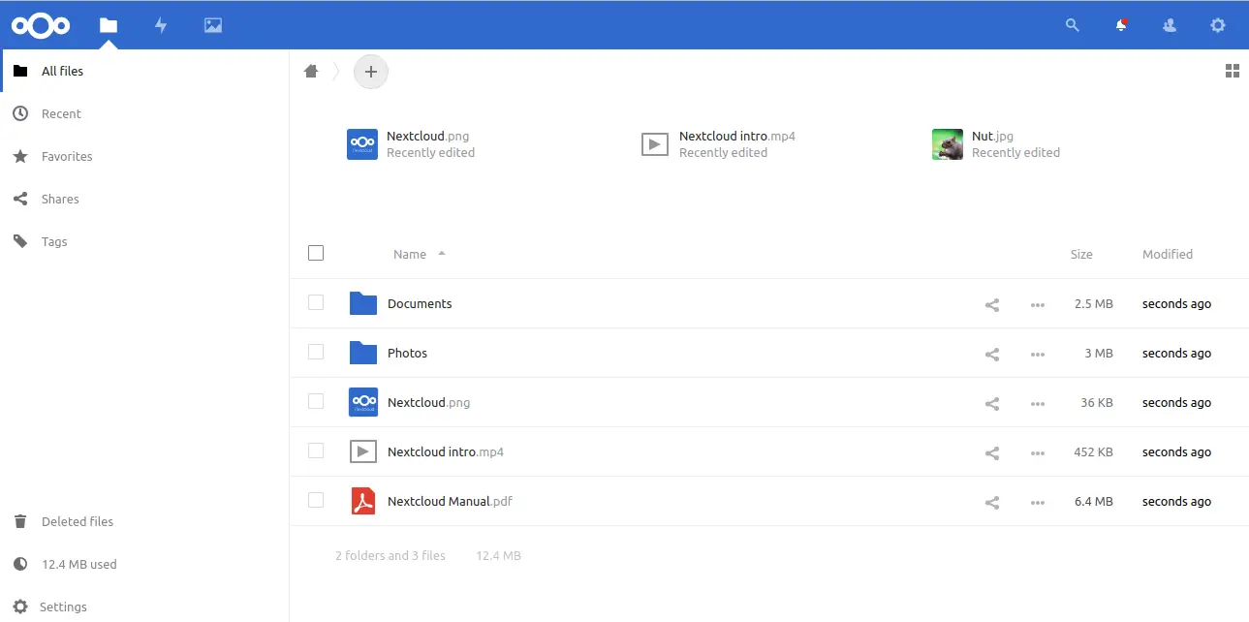Open the Gallery app in header
This screenshot has height=622, width=1249.
(x=213, y=26)
